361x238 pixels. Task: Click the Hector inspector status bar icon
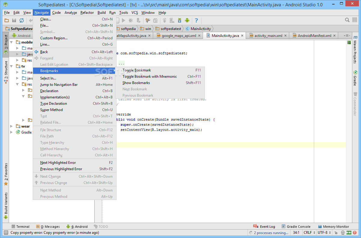[342, 233]
